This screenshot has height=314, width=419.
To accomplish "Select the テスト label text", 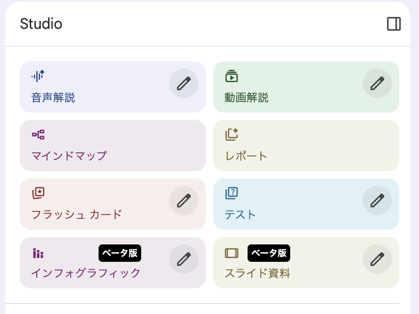I will coord(240,214).
